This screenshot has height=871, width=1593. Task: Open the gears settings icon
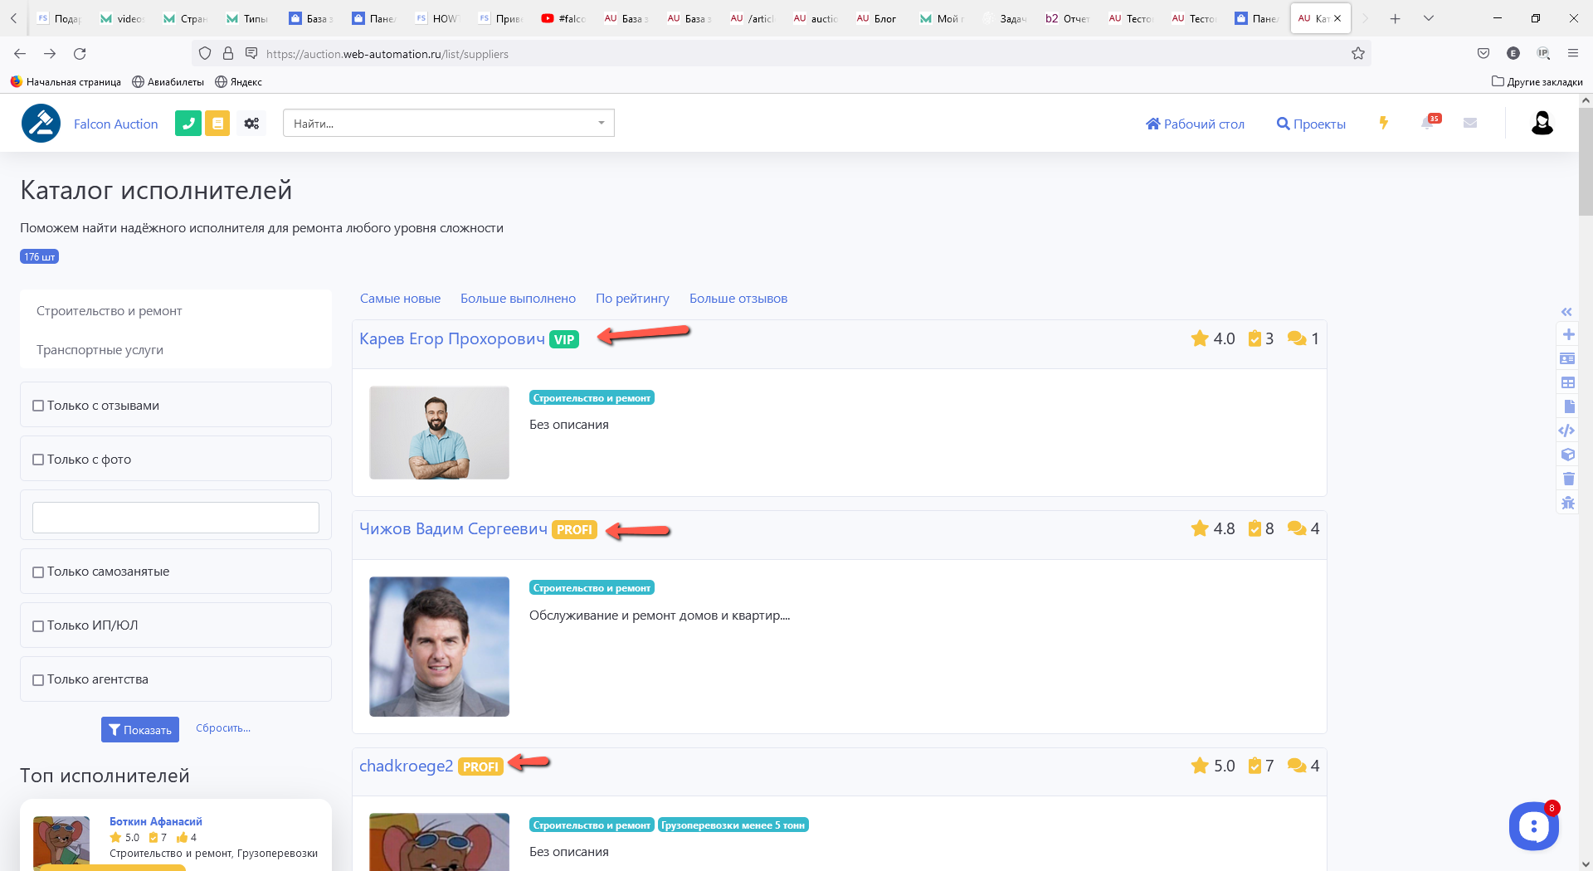(x=251, y=124)
